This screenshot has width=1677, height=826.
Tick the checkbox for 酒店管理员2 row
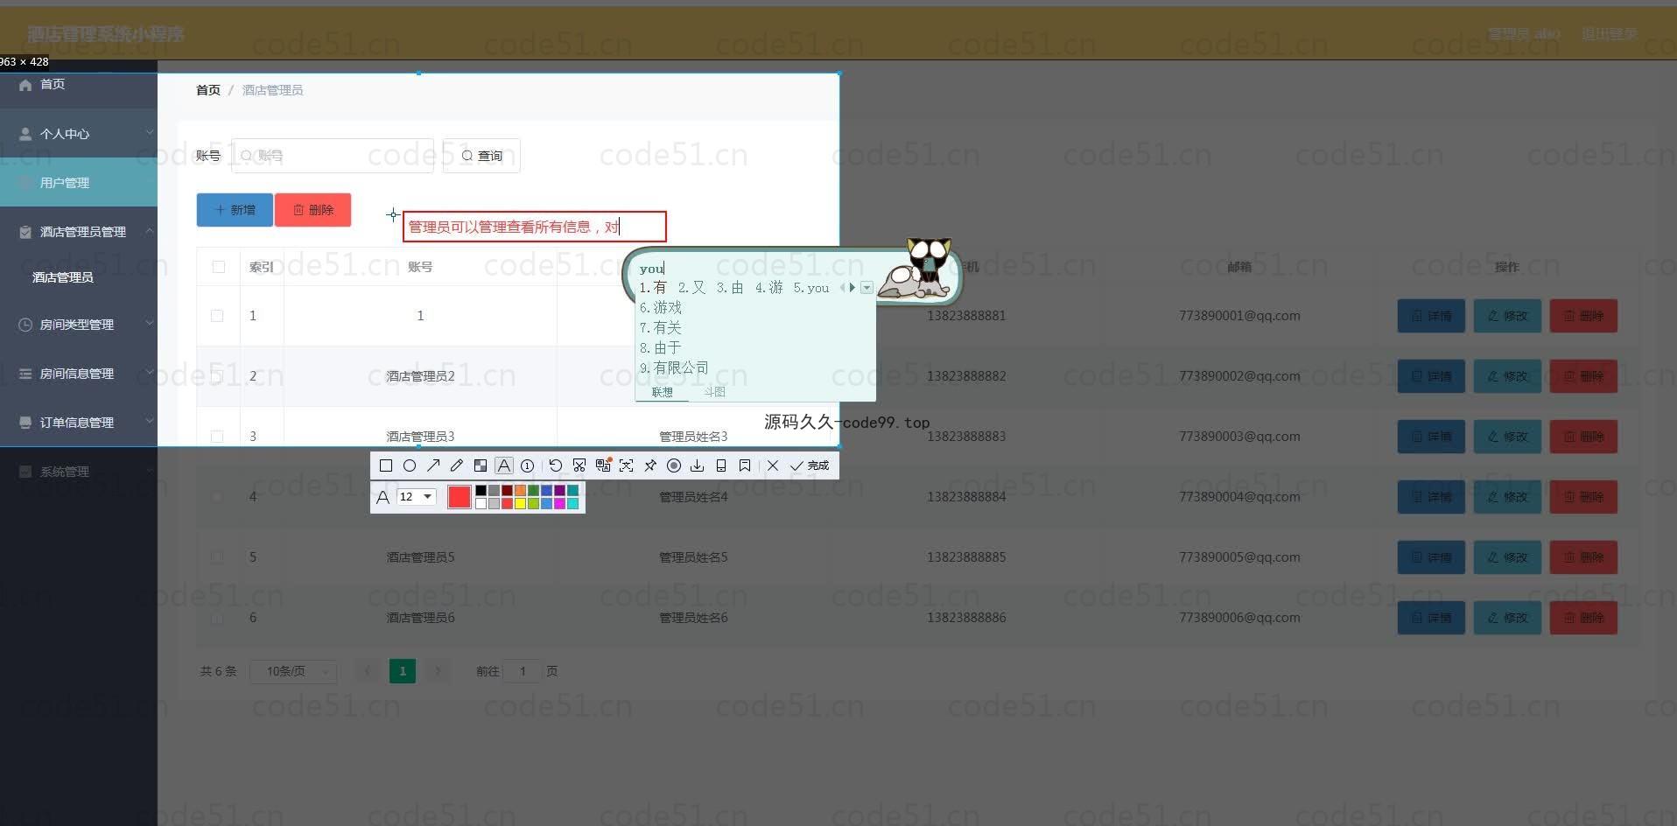[217, 376]
